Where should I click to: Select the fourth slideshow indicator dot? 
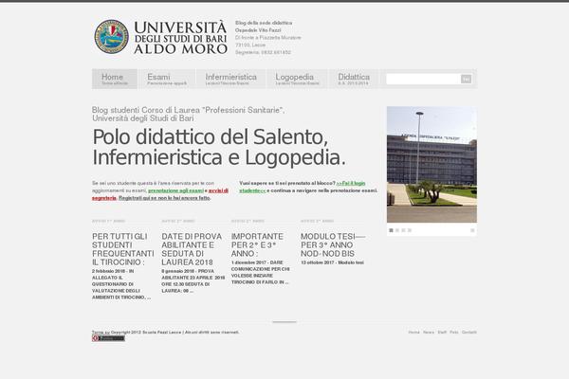[410, 230]
